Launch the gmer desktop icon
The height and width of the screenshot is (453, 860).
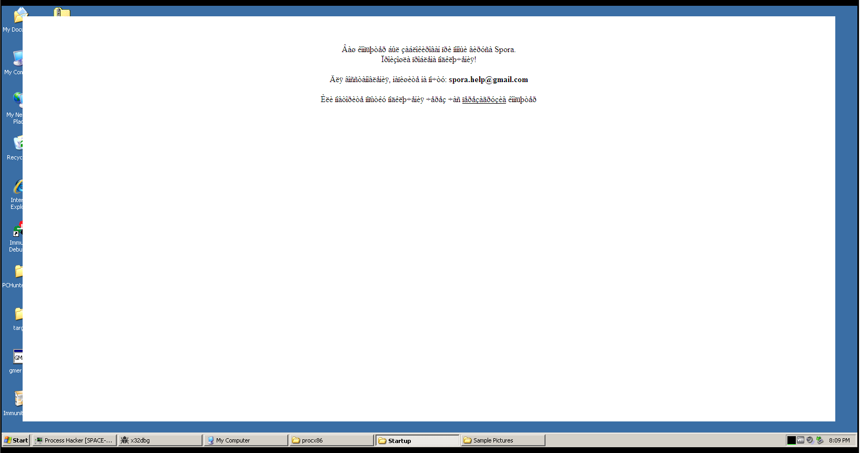17,359
